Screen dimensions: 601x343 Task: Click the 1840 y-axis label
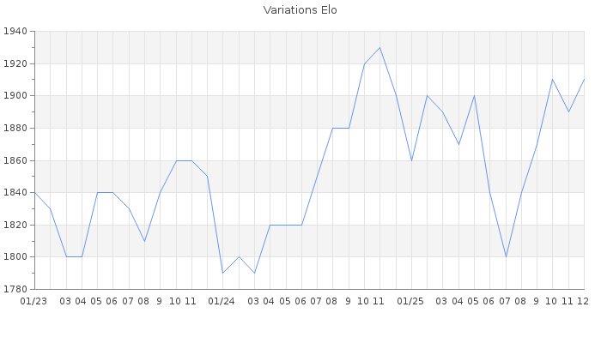15,193
